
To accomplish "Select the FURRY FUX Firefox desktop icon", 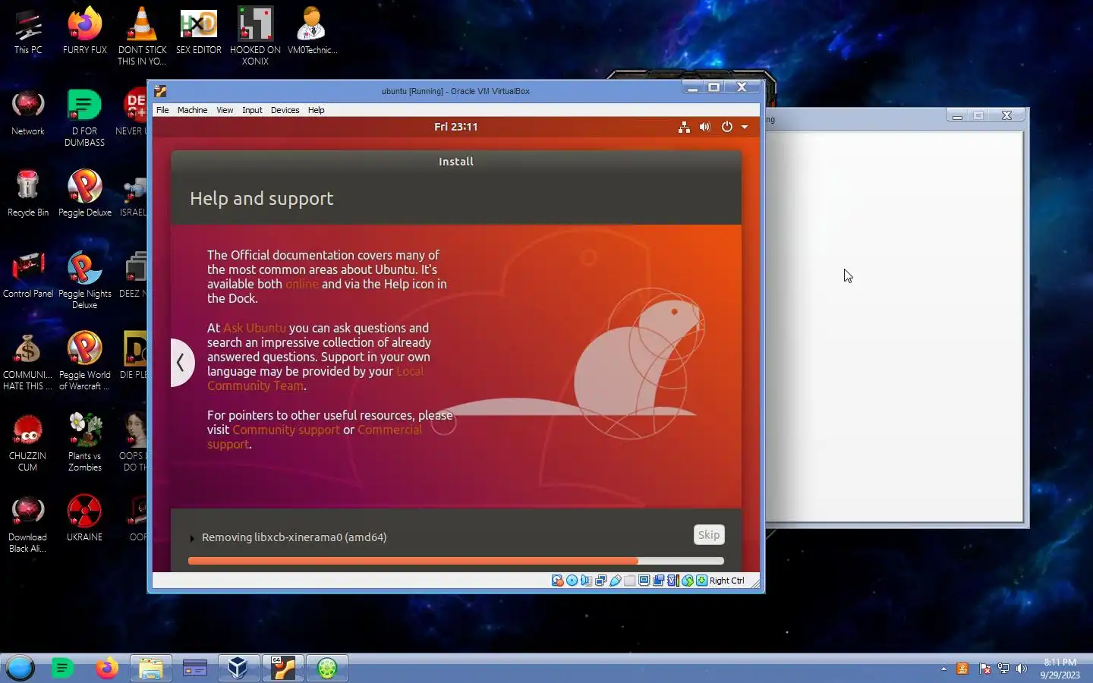I will point(85,32).
